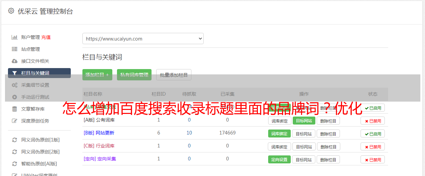Viewport: 425px width, 176px height.
Task: Open 目标网站 for the [B版] 网站更新 row
Action: [x=304, y=133]
